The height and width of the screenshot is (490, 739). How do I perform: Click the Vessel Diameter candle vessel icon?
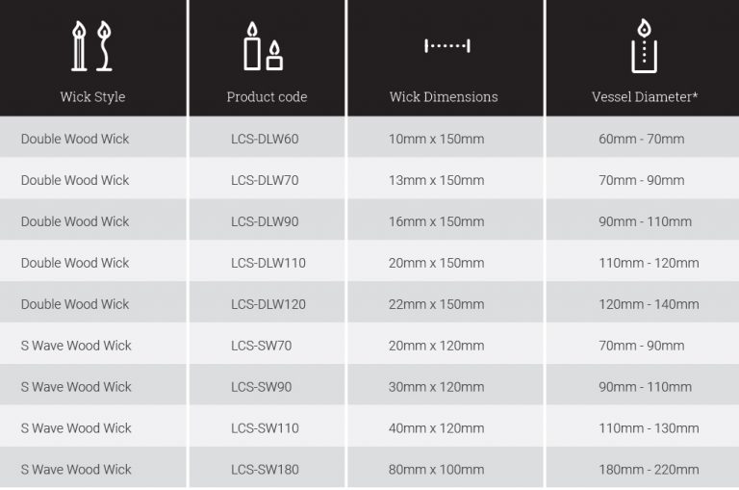pyautogui.click(x=645, y=46)
